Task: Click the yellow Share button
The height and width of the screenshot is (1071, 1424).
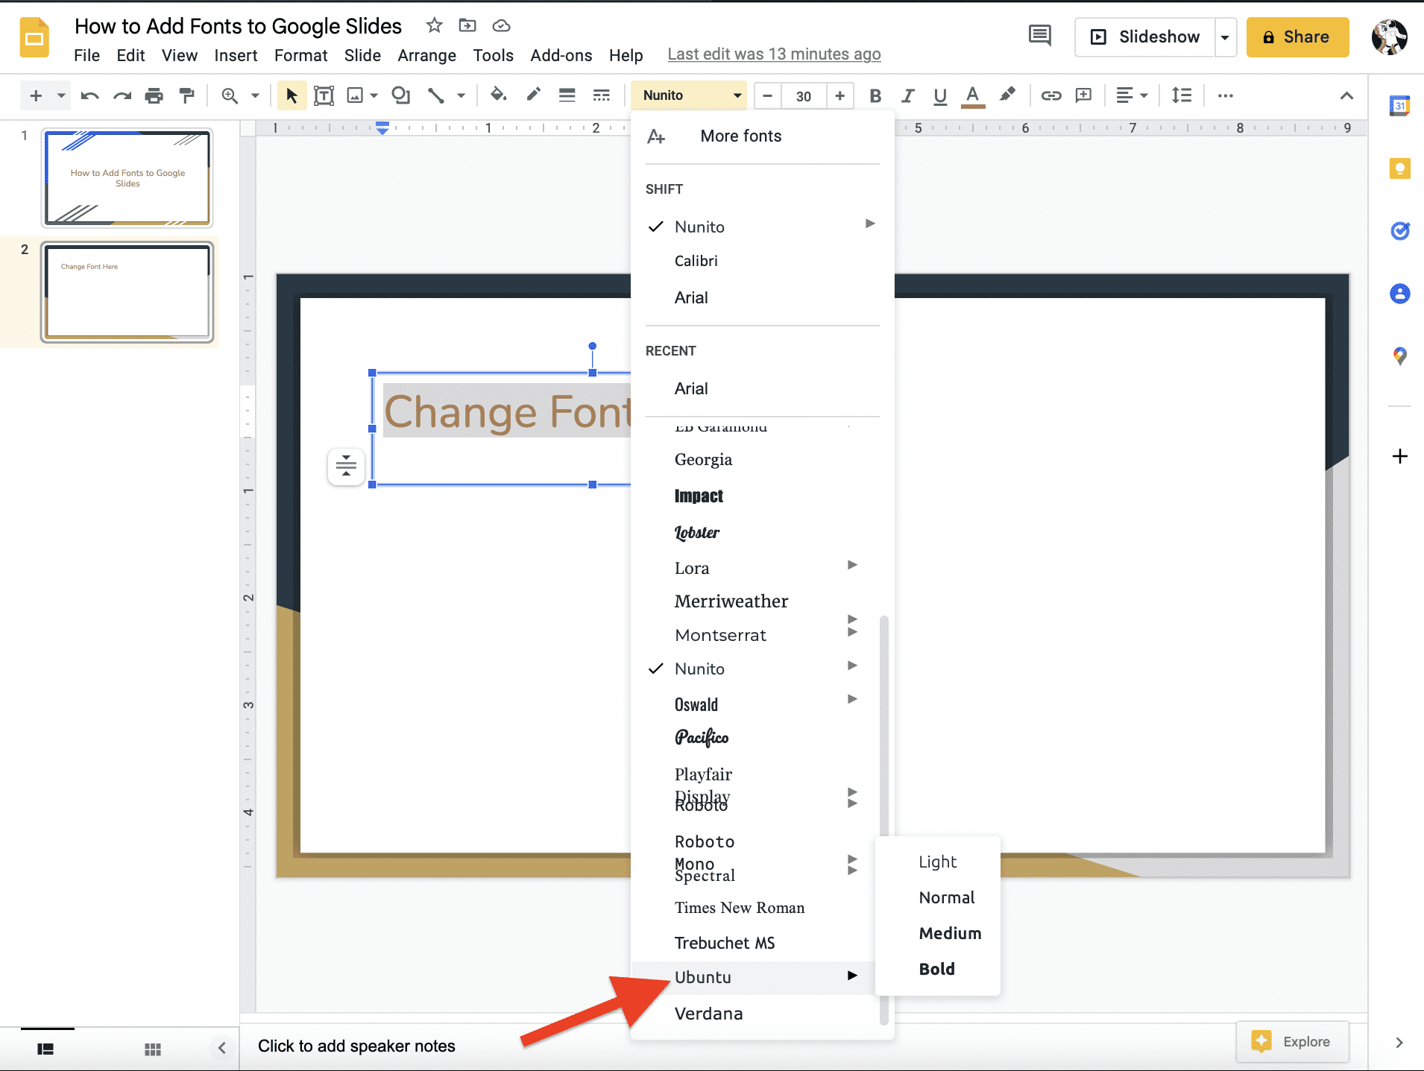Action: [x=1297, y=37]
